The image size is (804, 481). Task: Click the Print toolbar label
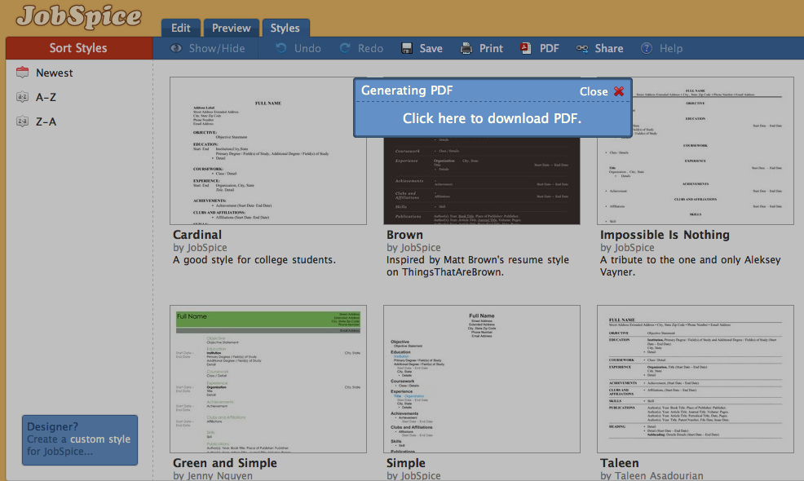(491, 48)
